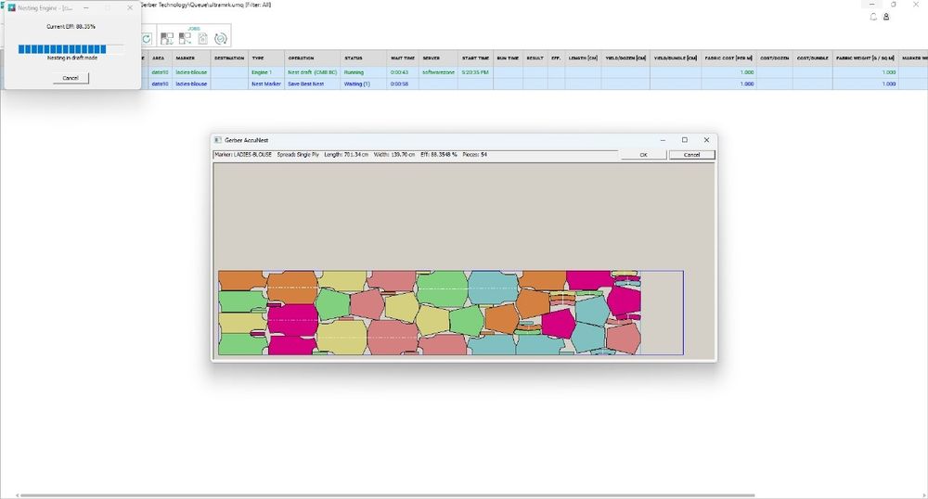Sort by WAIT TIME column header

coord(403,58)
